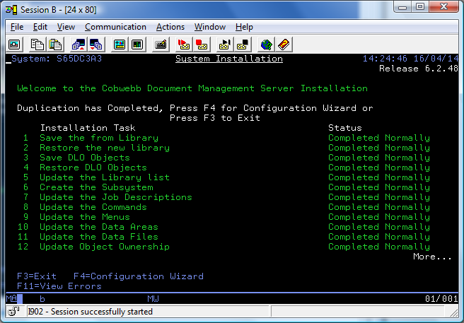Click the Press F3 to Exit line
The width and height of the screenshot is (464, 323).
coord(215,118)
